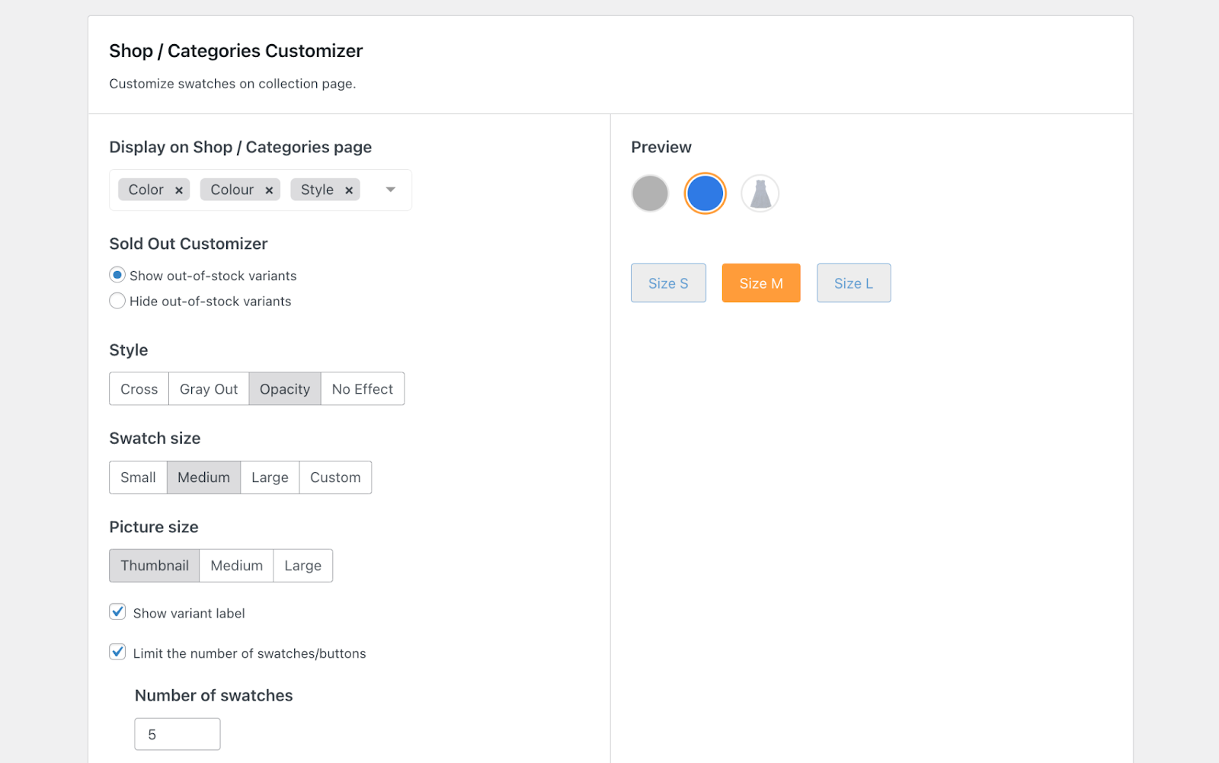Set swatch size to Small
The image size is (1219, 763).
tap(138, 477)
